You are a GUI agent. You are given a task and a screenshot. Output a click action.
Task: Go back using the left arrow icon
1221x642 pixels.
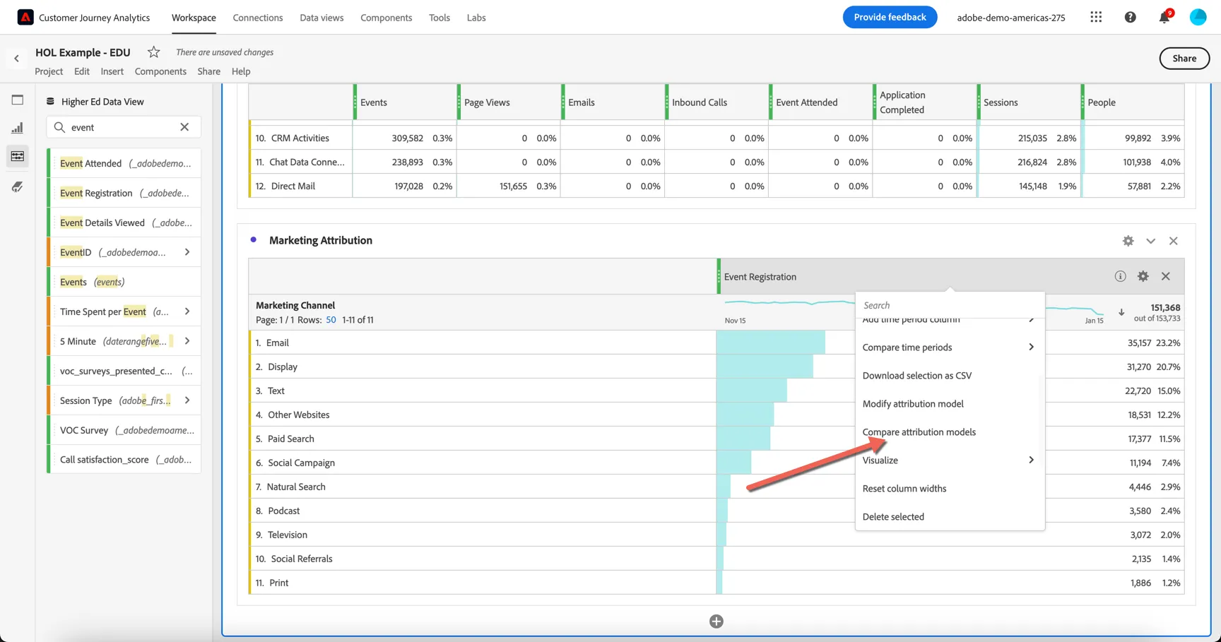pyautogui.click(x=16, y=59)
